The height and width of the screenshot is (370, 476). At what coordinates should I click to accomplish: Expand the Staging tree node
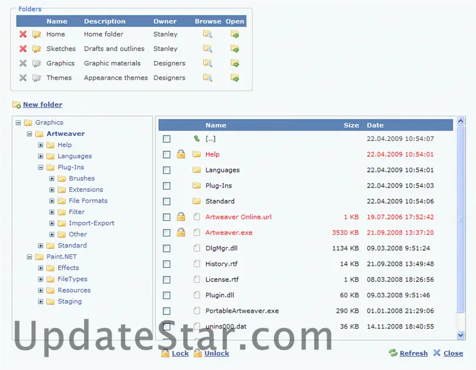point(41,302)
